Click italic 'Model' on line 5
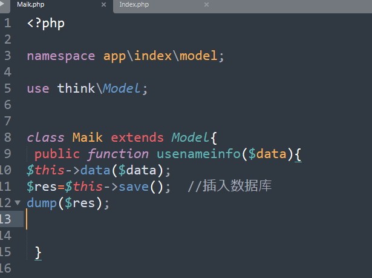This screenshot has height=278, width=372. click(x=122, y=88)
